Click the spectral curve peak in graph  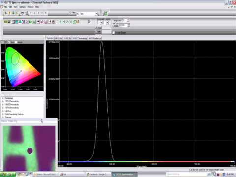pyautogui.click(x=102, y=42)
